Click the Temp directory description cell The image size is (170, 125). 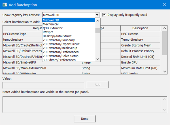140,40
